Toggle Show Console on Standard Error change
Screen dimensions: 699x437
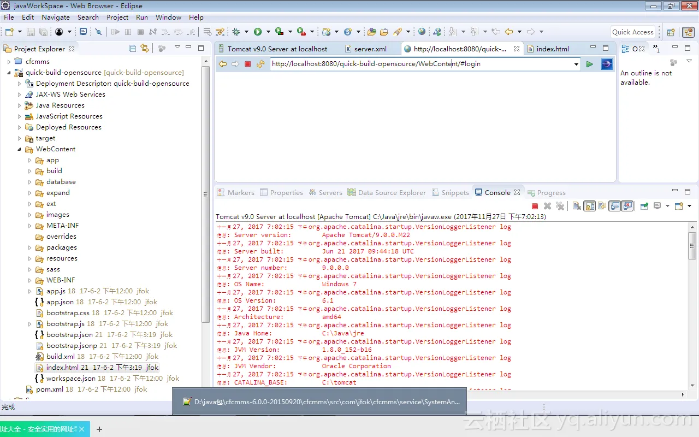(627, 206)
